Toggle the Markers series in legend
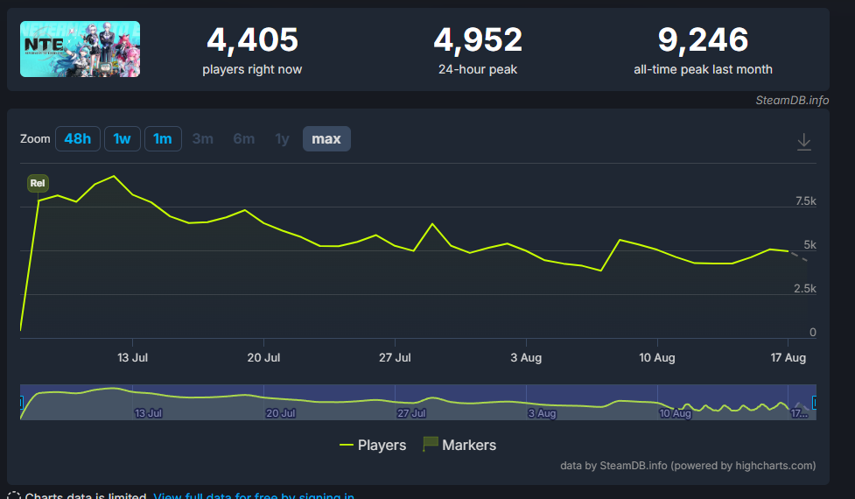 click(x=459, y=445)
